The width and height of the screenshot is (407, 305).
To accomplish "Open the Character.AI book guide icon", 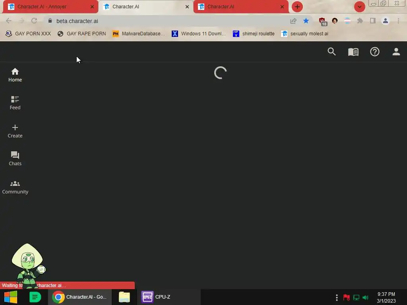I will tap(353, 52).
